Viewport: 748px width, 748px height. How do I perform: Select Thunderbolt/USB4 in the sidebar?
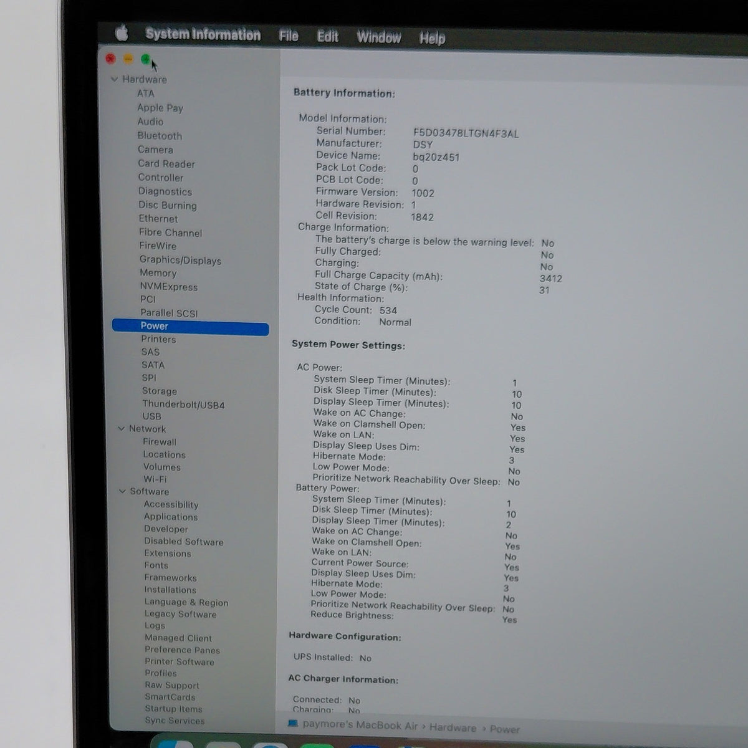pos(183,405)
